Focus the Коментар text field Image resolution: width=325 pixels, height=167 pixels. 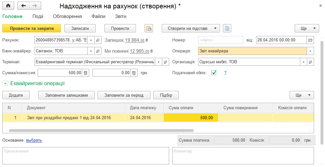tap(243, 156)
